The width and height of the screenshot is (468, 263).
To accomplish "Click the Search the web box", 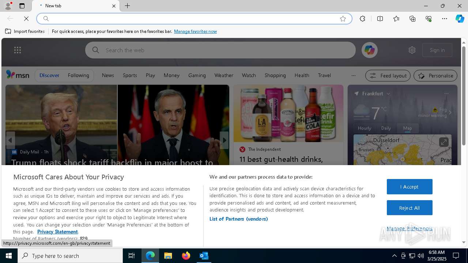I will coord(220,50).
